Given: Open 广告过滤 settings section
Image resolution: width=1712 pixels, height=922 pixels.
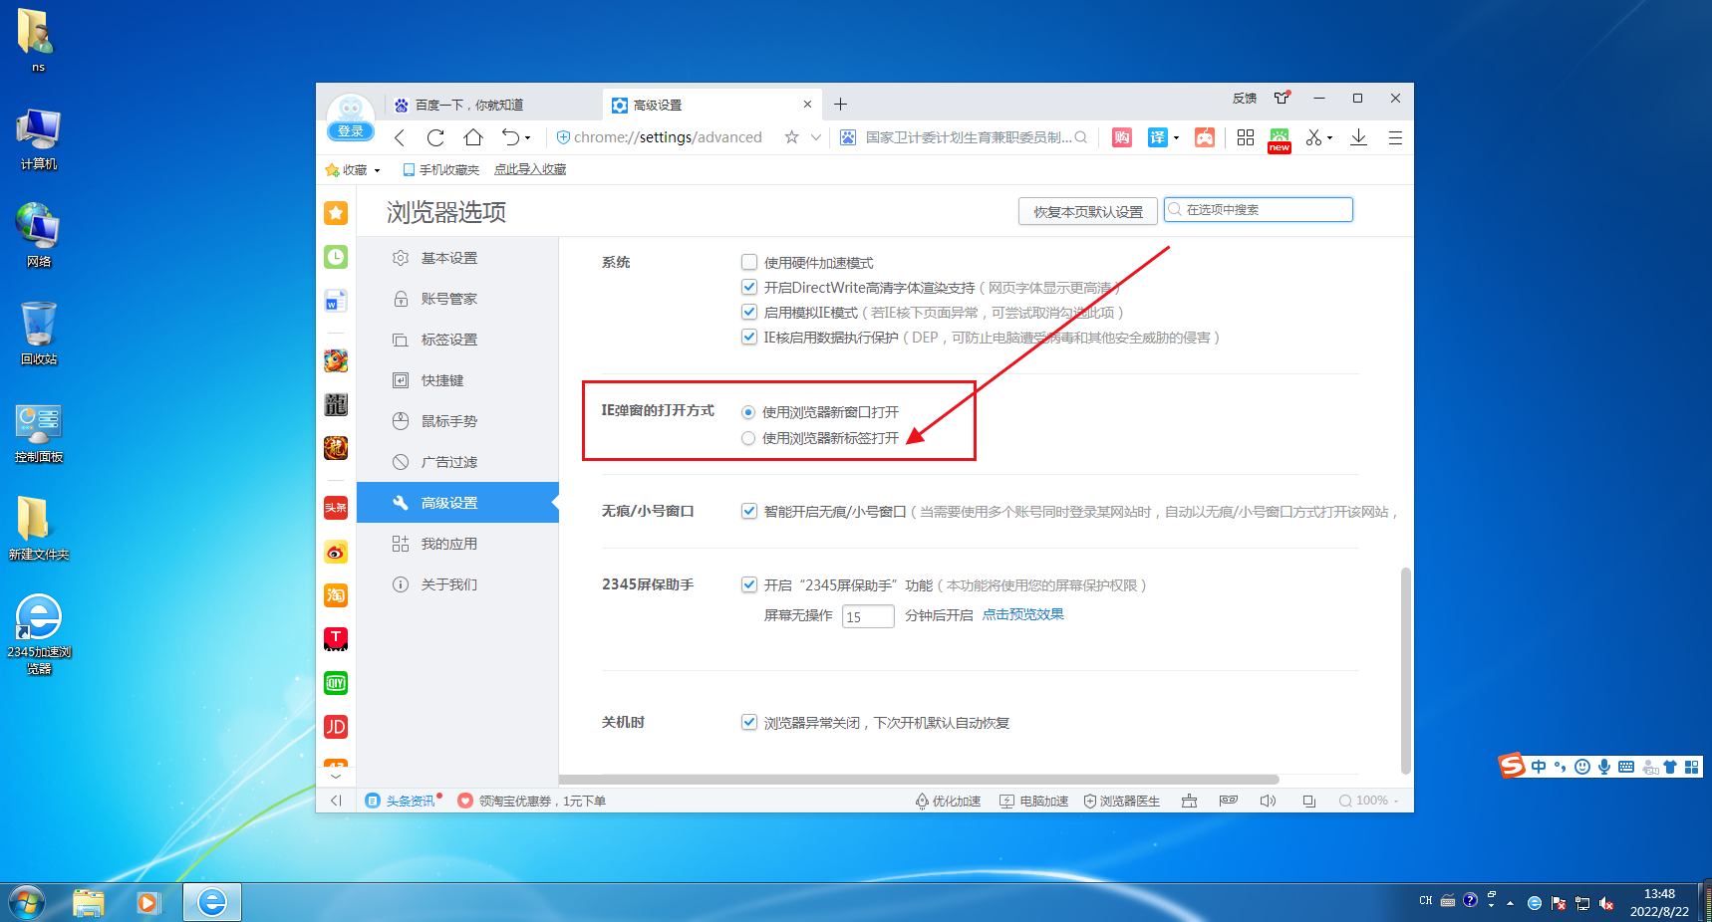Looking at the screenshot, I should click(x=457, y=462).
